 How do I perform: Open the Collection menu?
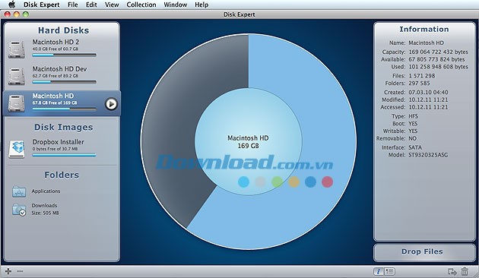tap(141, 5)
